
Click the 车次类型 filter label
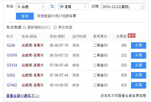pos(14,27)
